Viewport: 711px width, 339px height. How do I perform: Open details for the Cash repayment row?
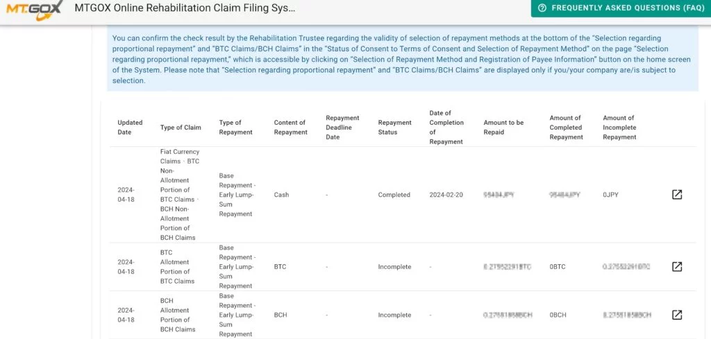(x=677, y=195)
